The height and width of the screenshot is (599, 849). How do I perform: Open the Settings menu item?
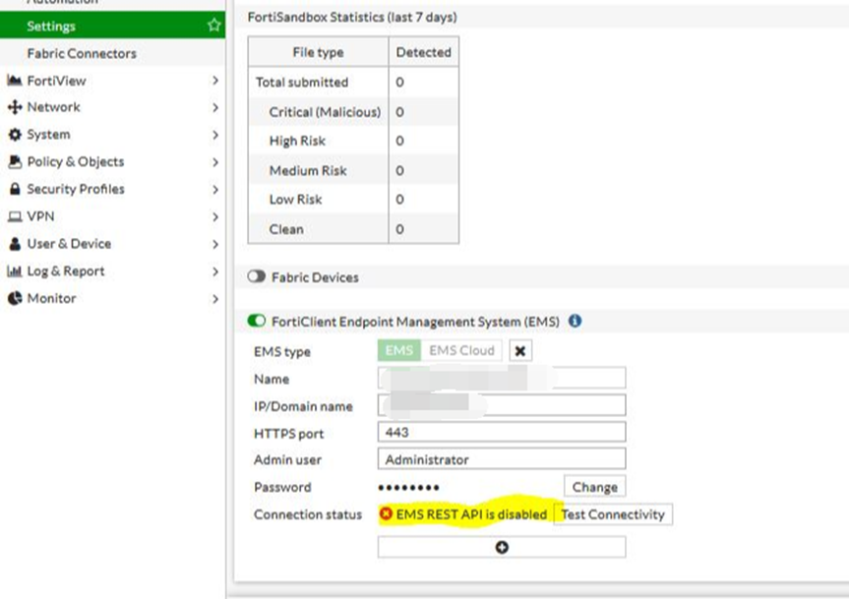click(112, 26)
